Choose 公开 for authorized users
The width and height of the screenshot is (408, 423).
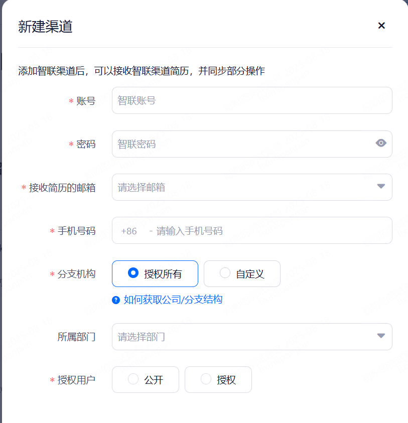(x=146, y=379)
